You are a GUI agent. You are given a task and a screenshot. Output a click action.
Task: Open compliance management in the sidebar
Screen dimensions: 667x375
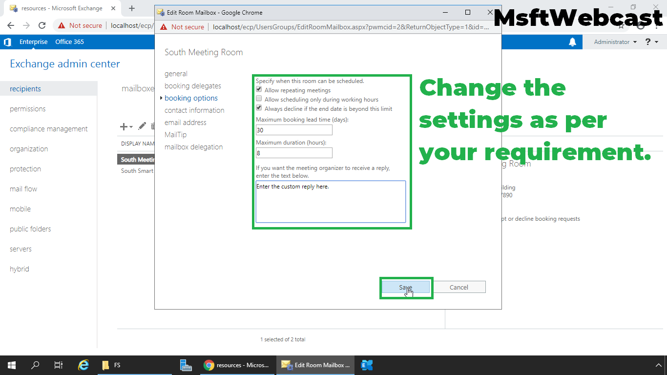[x=49, y=129]
